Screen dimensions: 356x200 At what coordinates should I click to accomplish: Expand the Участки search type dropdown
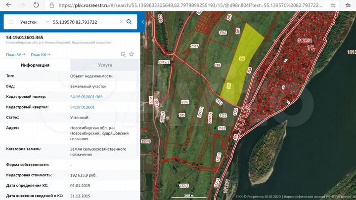(x=47, y=22)
